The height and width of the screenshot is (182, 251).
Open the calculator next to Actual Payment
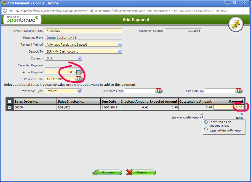tap(79, 72)
